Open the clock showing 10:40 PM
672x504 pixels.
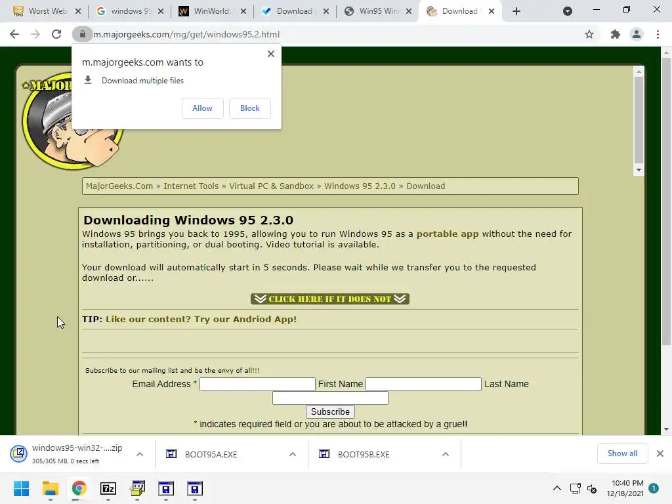[x=625, y=488]
